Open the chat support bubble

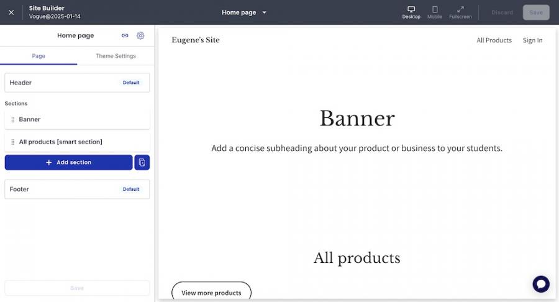coord(541,284)
